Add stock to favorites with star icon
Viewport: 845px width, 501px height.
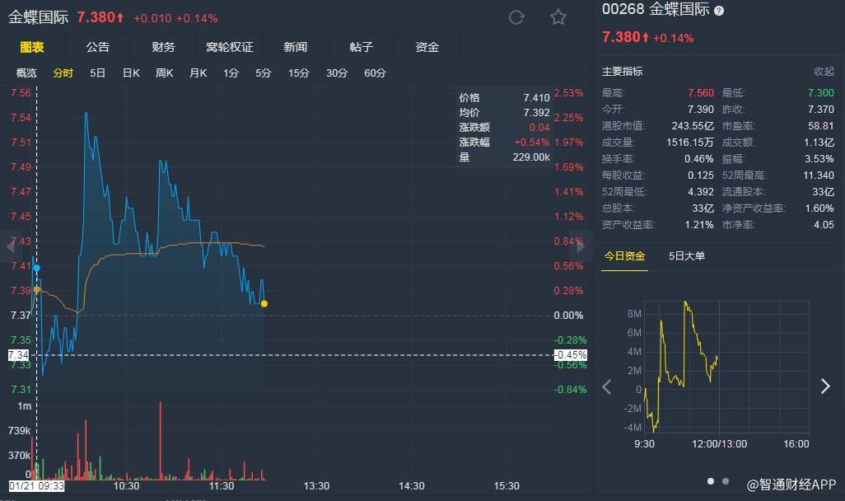[x=558, y=17]
